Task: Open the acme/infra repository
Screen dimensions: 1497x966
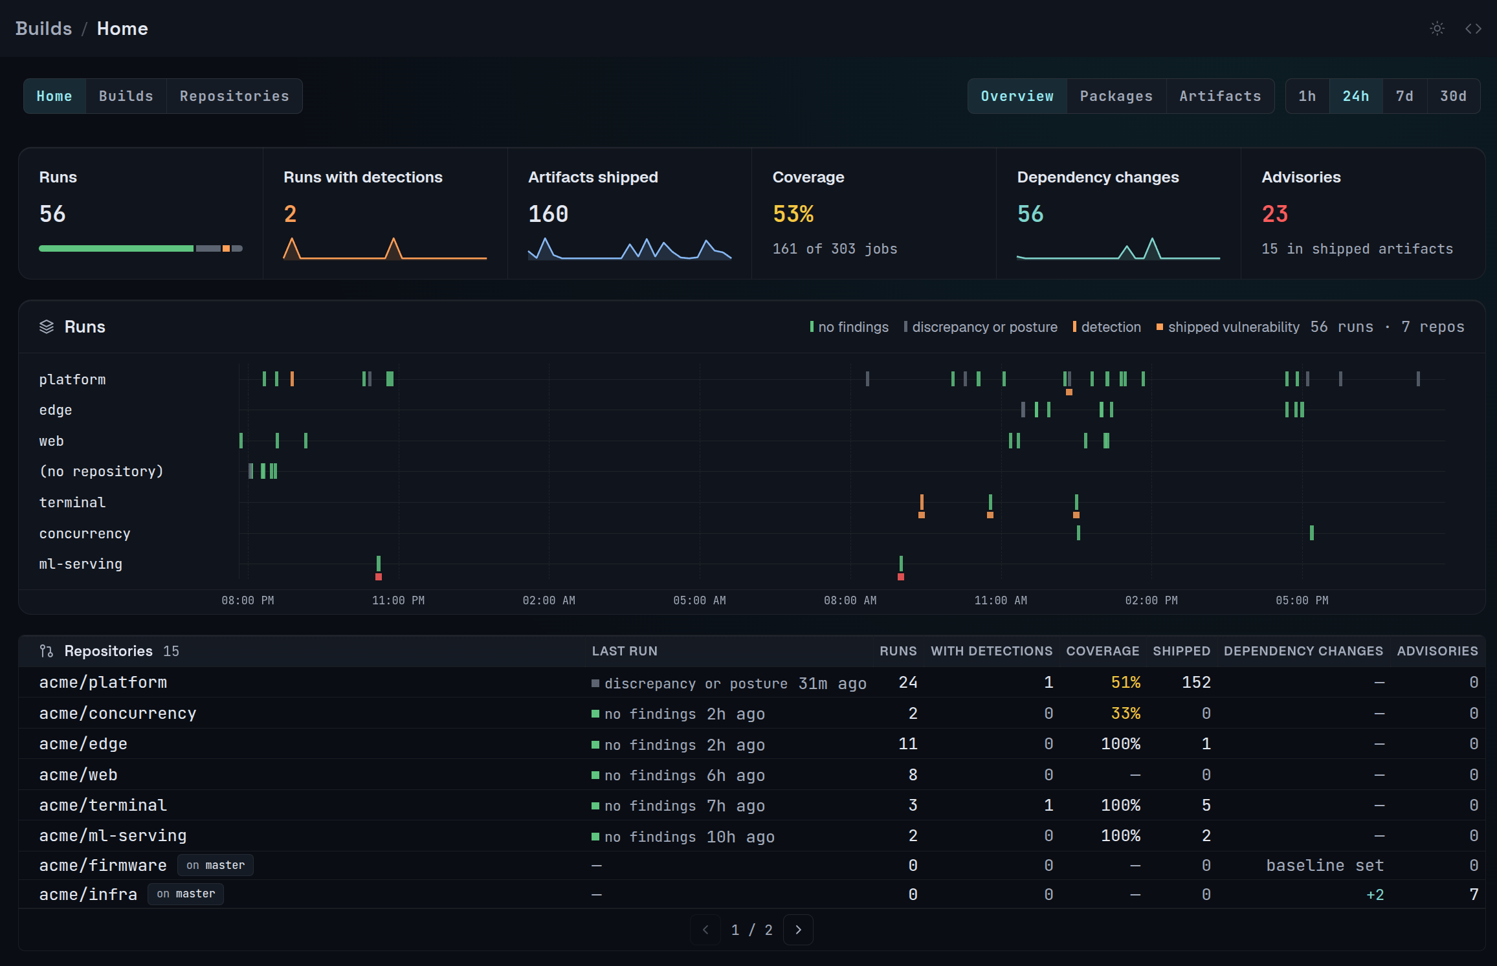Action: point(751,894)
